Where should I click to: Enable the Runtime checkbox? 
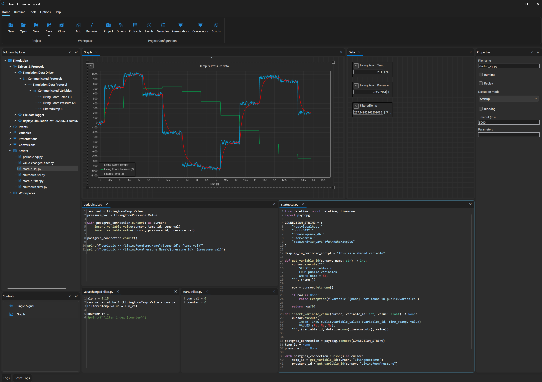point(481,75)
